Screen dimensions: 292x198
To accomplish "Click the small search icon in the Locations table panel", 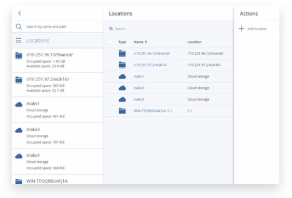I will pos(111,28).
